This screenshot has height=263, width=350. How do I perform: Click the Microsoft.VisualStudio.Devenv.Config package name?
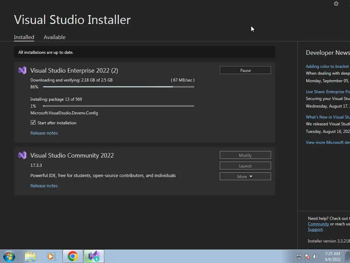coord(64,113)
